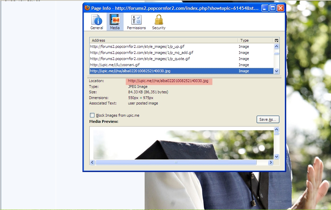
Task: Open the General tab in Page Info
Action: point(97,22)
